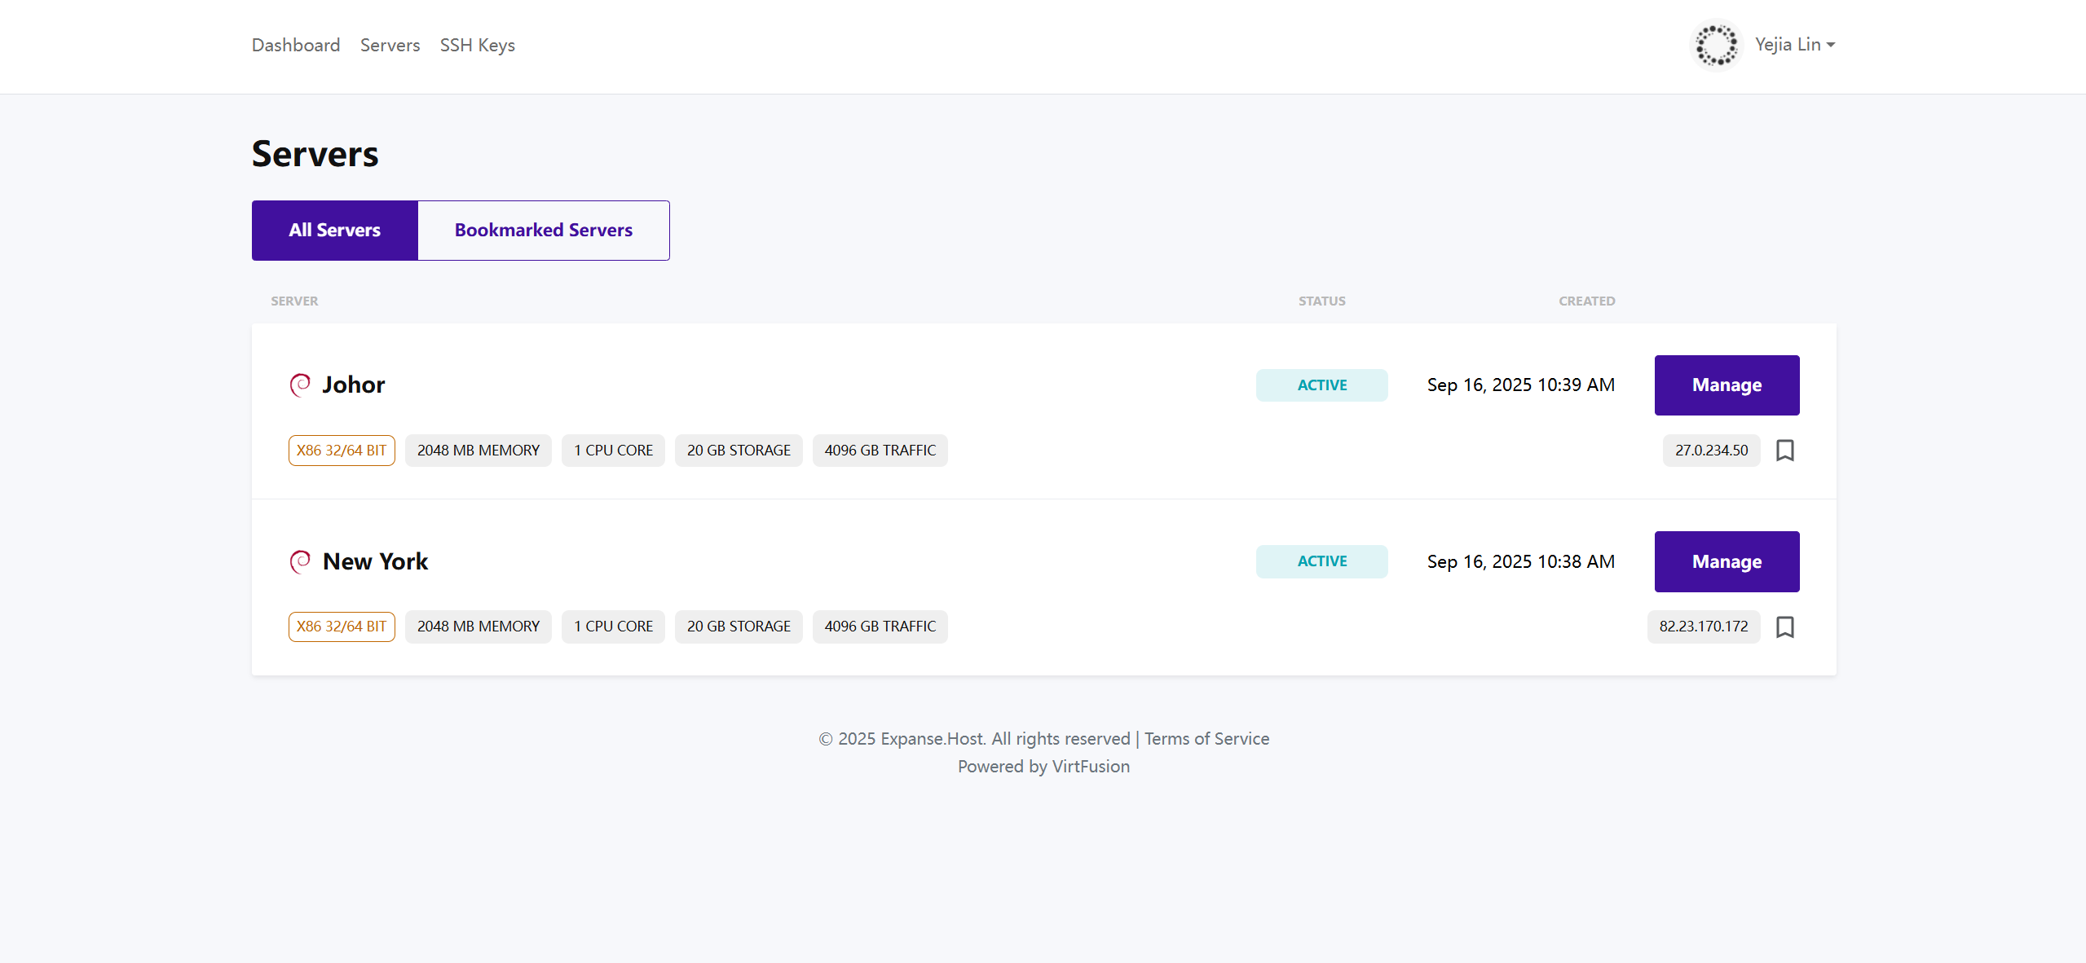Click Johor's created date Sep 16 10:39 AM

coord(1520,385)
